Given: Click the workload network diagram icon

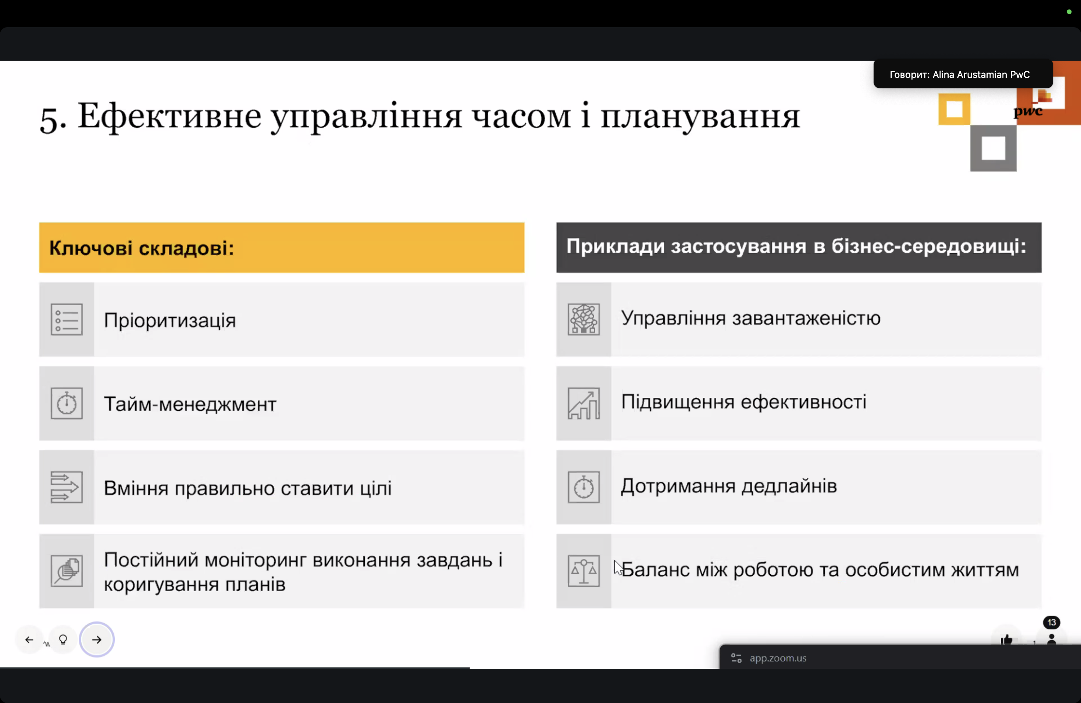Looking at the screenshot, I should point(584,320).
